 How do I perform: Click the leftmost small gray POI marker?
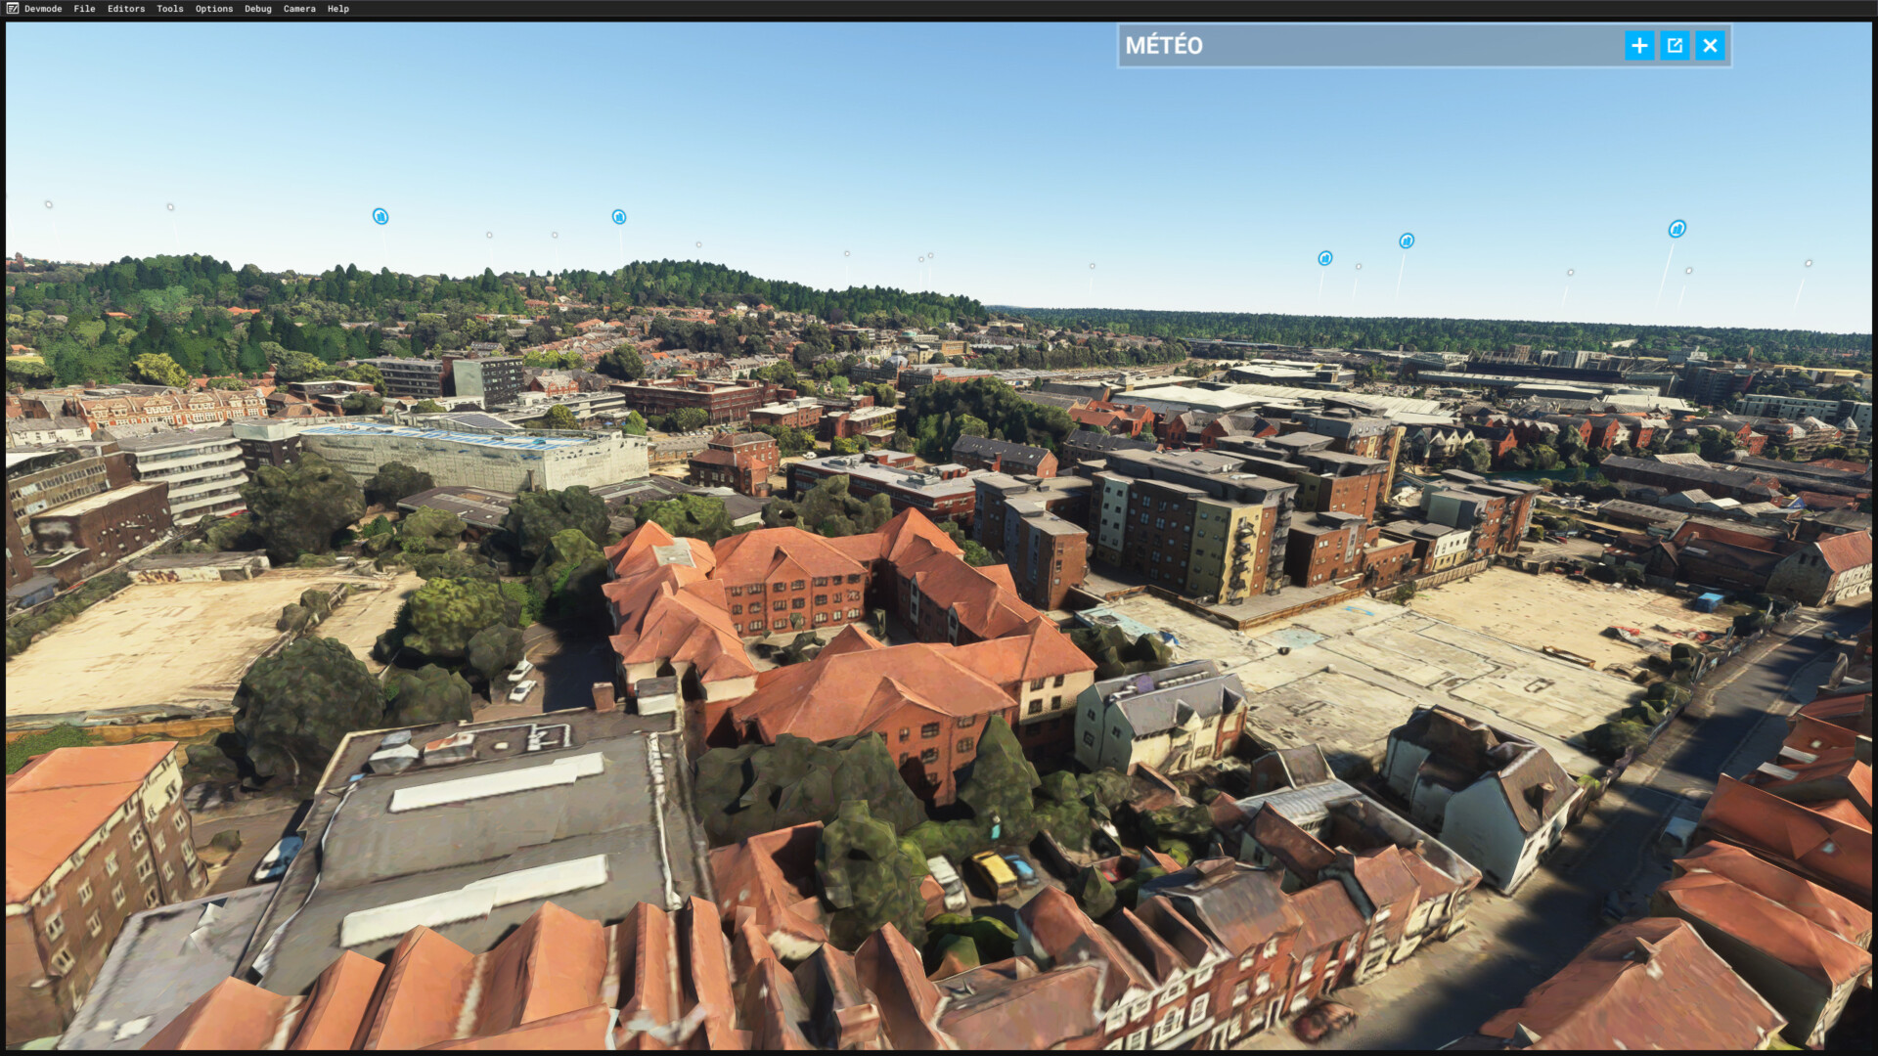point(49,204)
